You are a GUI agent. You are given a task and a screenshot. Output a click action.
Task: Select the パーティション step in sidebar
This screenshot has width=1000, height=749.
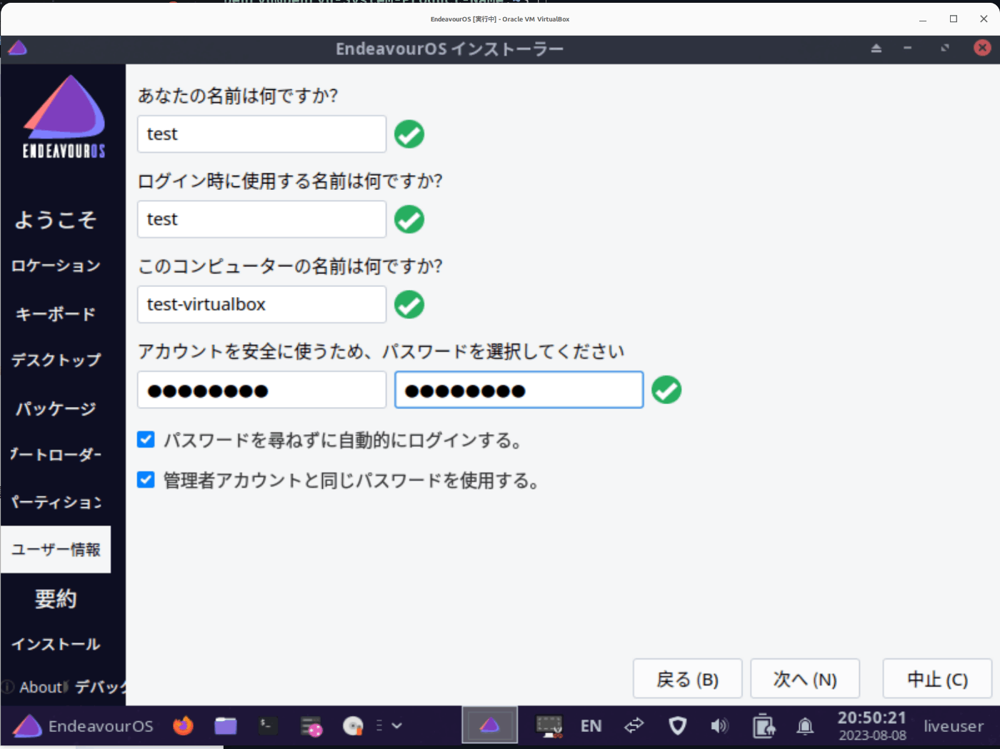[56, 502]
